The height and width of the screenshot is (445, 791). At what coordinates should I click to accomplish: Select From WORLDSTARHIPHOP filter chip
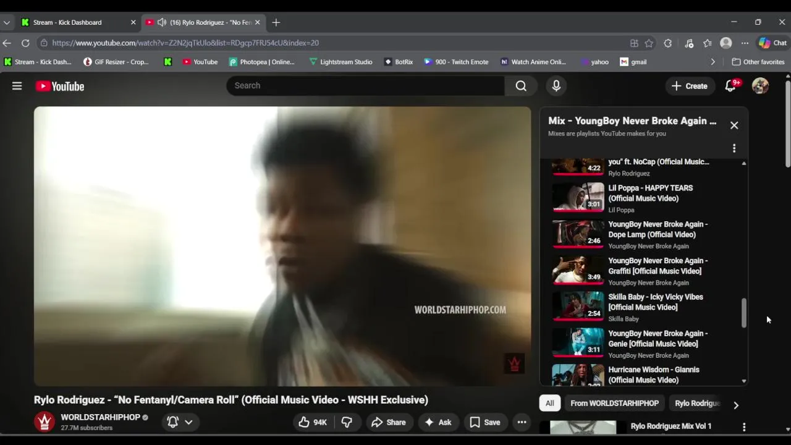click(614, 403)
